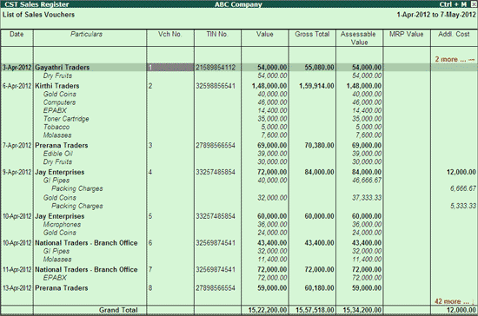Click the Gross Total column header
This screenshot has width=478, height=316.
[x=312, y=34]
